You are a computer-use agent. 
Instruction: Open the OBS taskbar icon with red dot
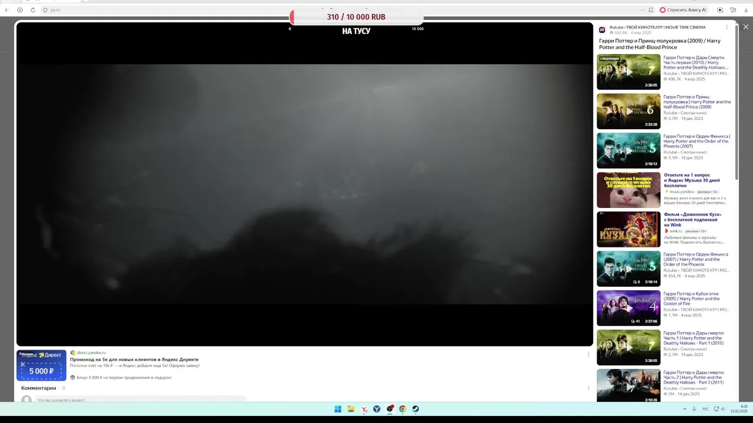click(389, 409)
